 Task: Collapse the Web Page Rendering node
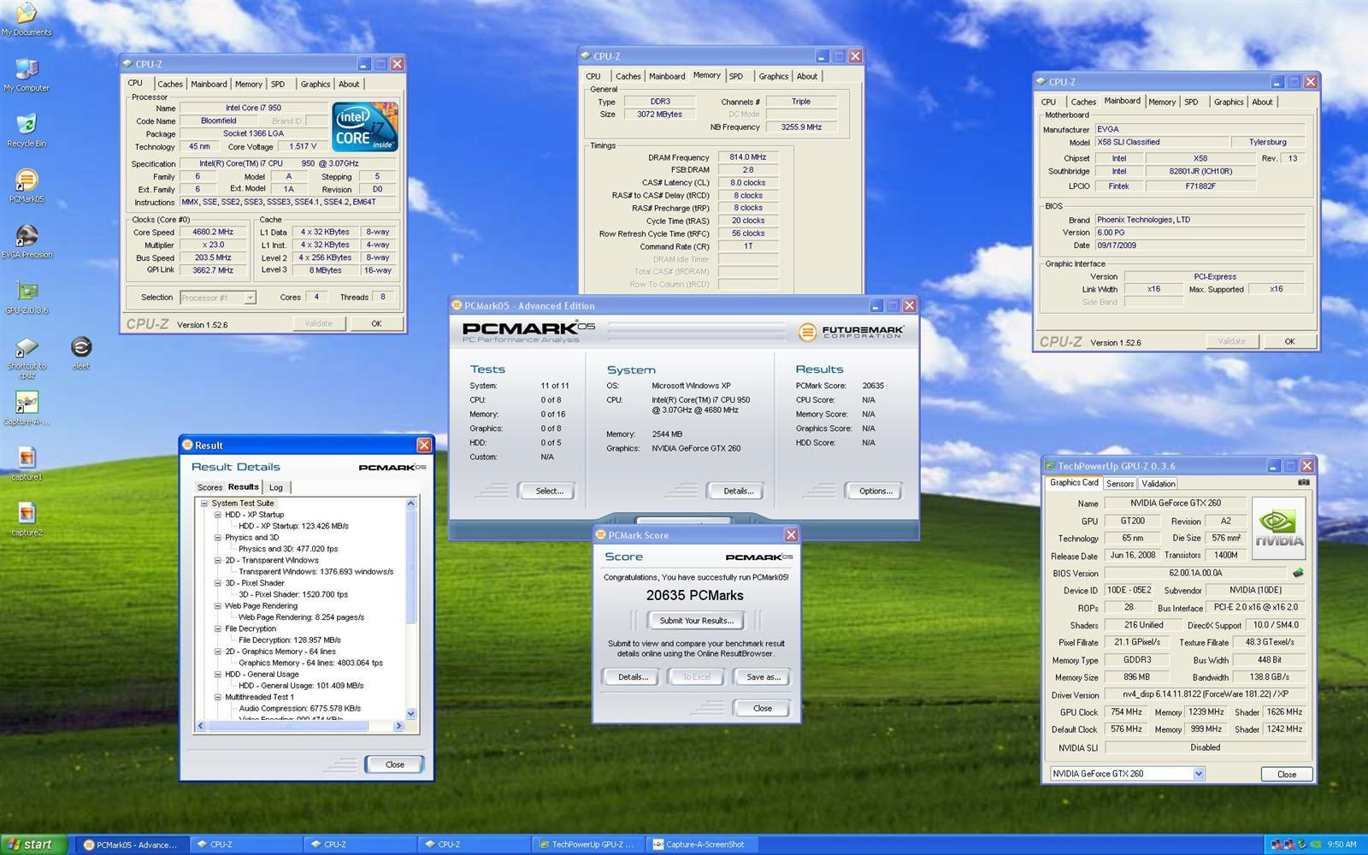click(218, 606)
